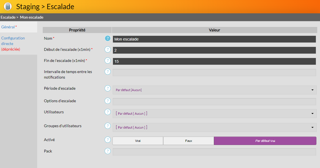
Task: Open help for Période d'escalade
Action: 108,88
